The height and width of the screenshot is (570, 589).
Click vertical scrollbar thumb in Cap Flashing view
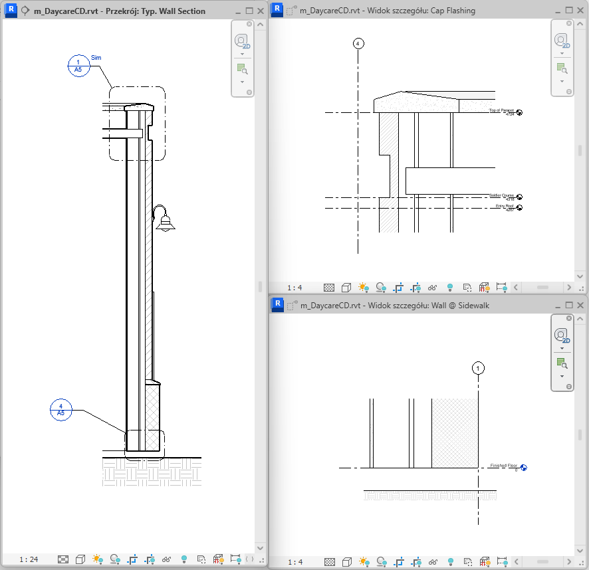pyautogui.click(x=580, y=150)
